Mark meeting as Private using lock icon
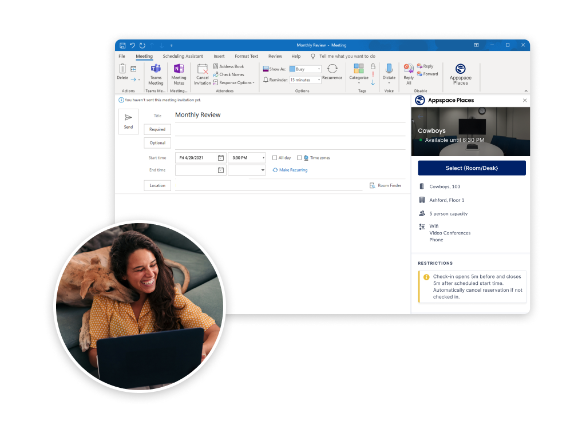Viewport: 586px width, 429px height. click(373, 66)
